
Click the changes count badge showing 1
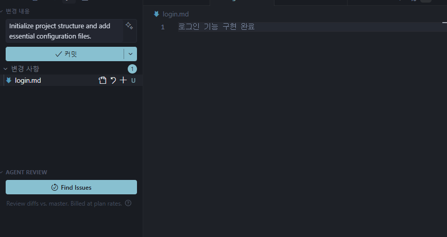point(132,69)
